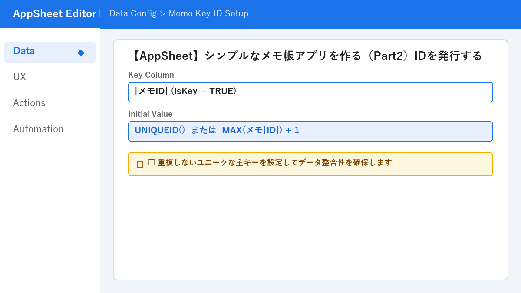Click the heading 【AppSheet】シンプルなメモ帳アプリを作る
This screenshot has height=293, width=521.
pos(306,56)
